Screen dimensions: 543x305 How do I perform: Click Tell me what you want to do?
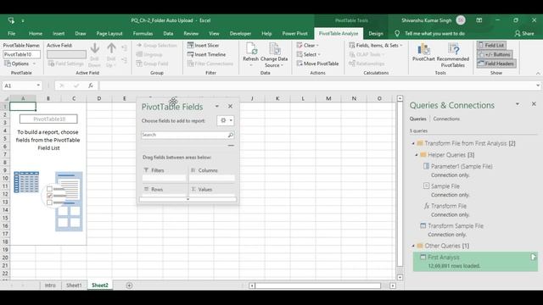click(x=434, y=34)
